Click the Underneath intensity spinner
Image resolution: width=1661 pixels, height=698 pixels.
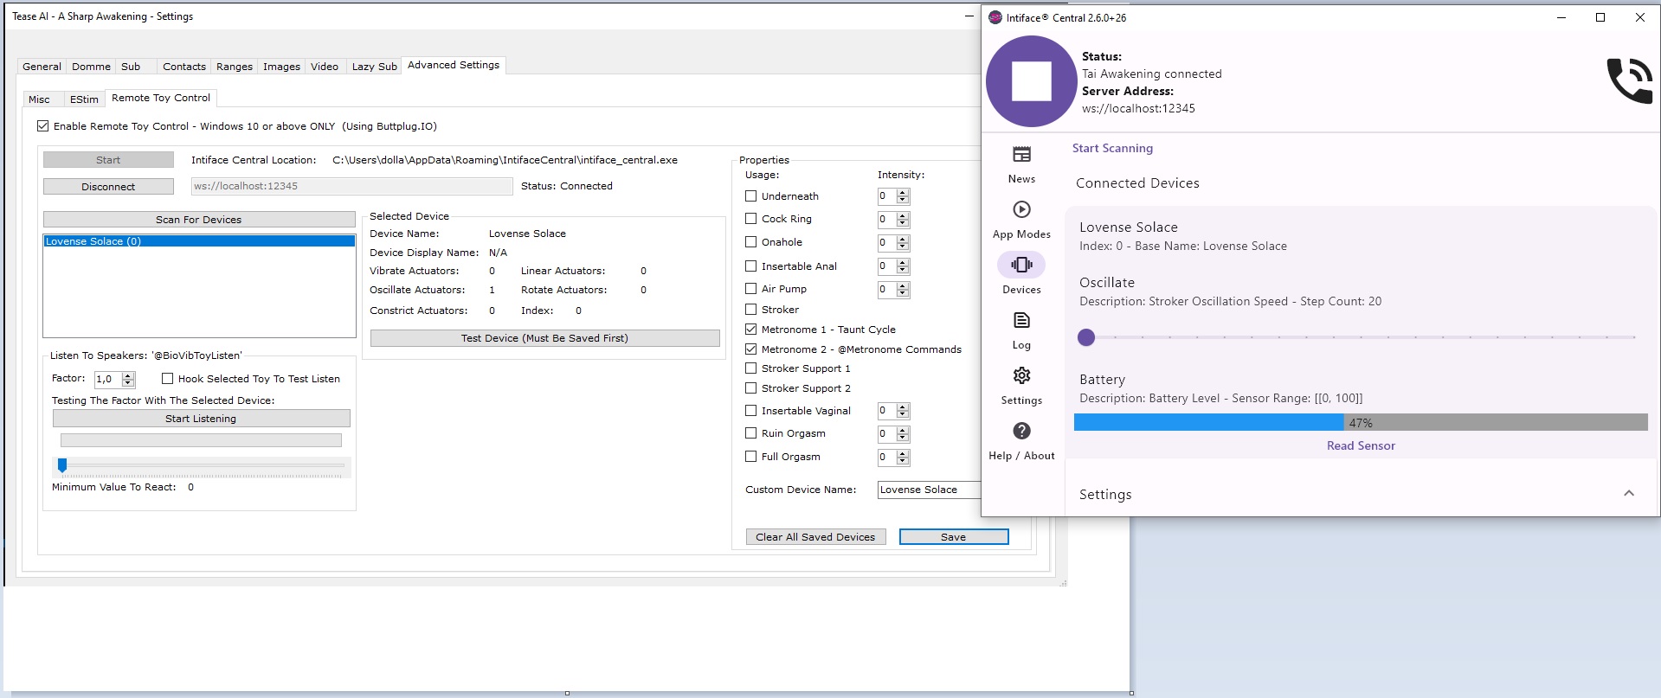point(893,196)
